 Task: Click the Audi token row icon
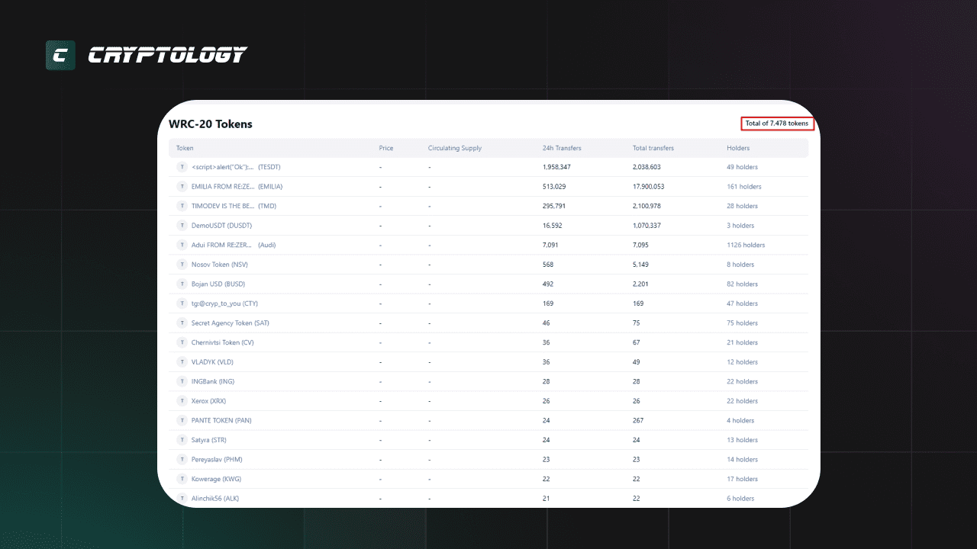(x=182, y=245)
